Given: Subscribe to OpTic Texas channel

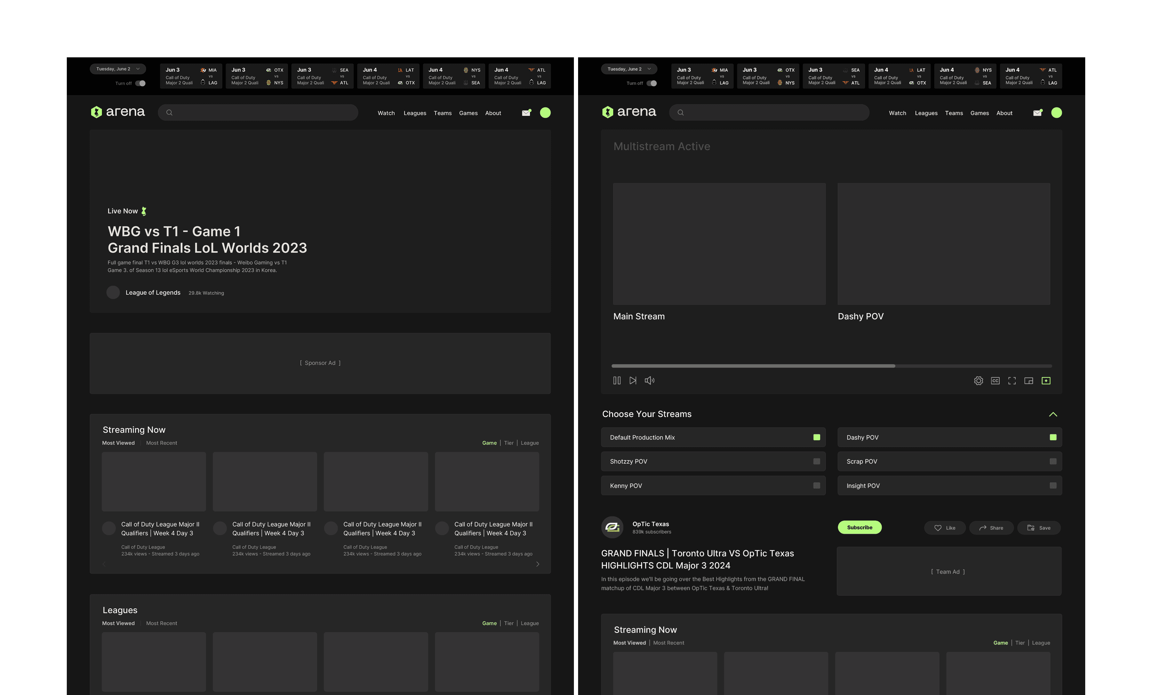Looking at the screenshot, I should coord(859,527).
